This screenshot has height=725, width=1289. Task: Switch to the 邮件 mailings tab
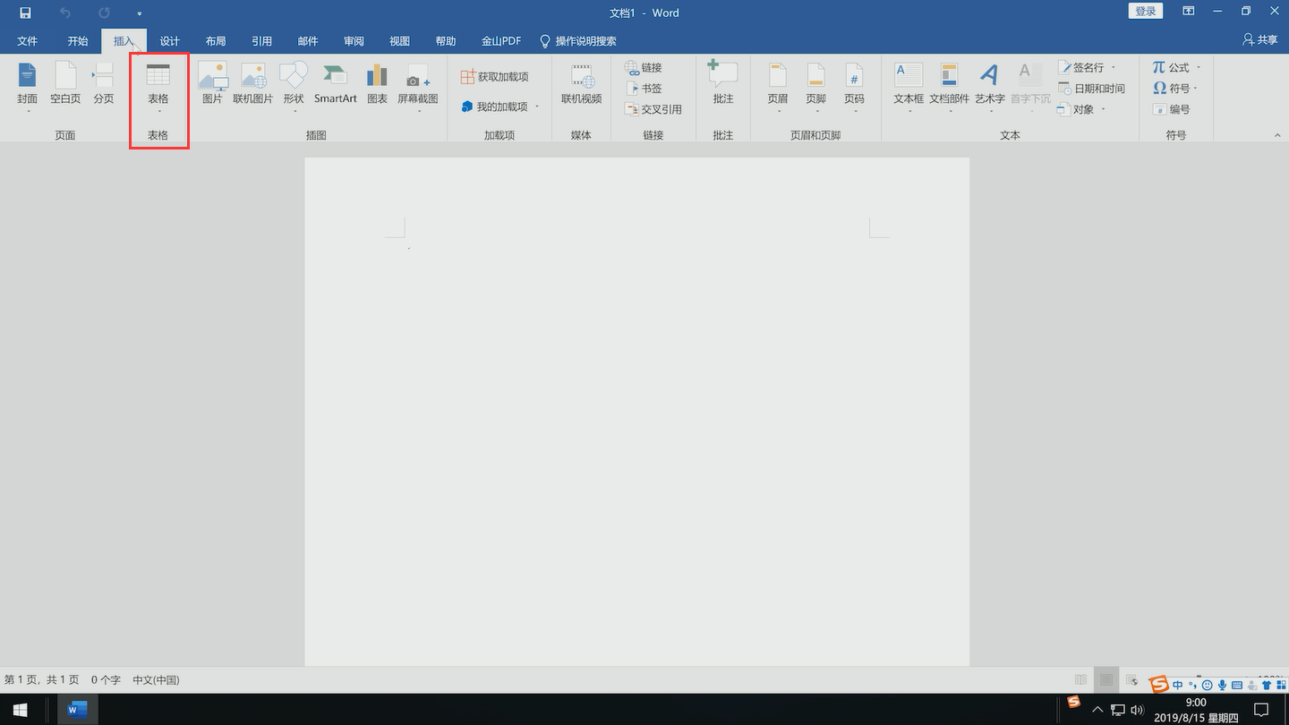point(308,41)
